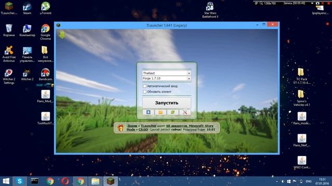Click the ENG language indicator
Screen dimensions: 332x186
(309, 181)
